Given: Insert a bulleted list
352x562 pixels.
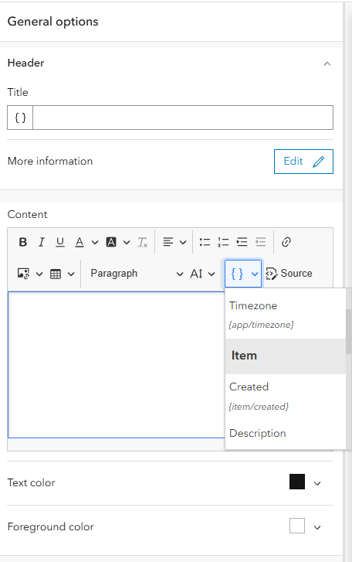Looking at the screenshot, I should click(205, 242).
